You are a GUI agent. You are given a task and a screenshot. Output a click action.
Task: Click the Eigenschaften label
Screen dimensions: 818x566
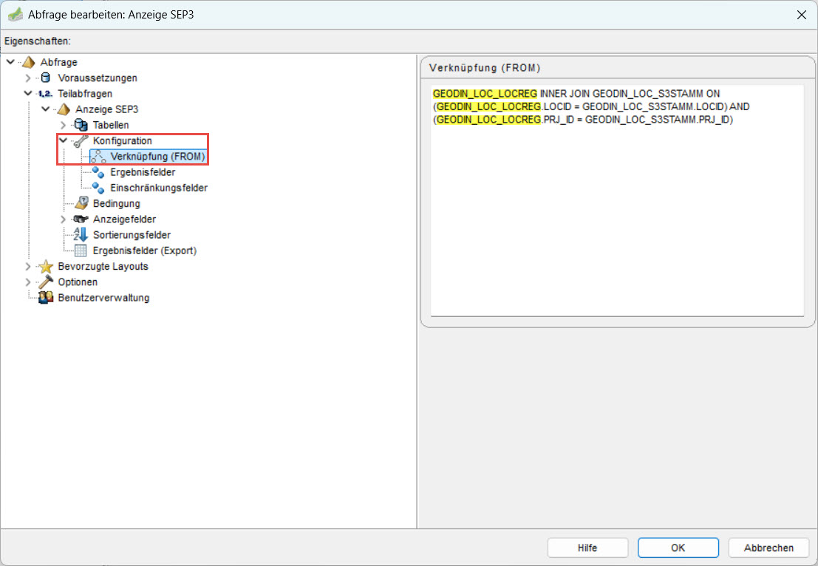coord(38,41)
